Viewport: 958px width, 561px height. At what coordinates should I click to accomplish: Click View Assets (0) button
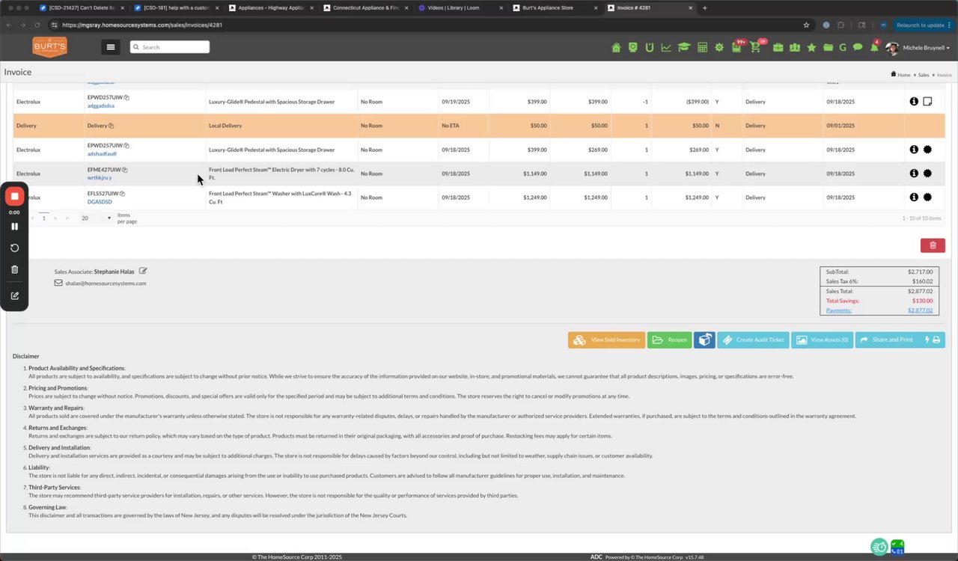822,340
